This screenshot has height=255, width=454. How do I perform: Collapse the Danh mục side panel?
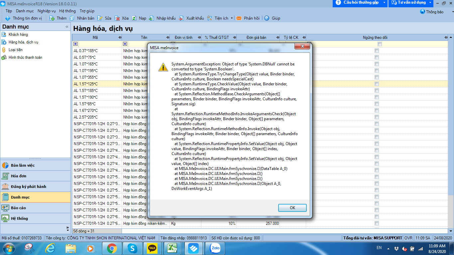pos(67,27)
